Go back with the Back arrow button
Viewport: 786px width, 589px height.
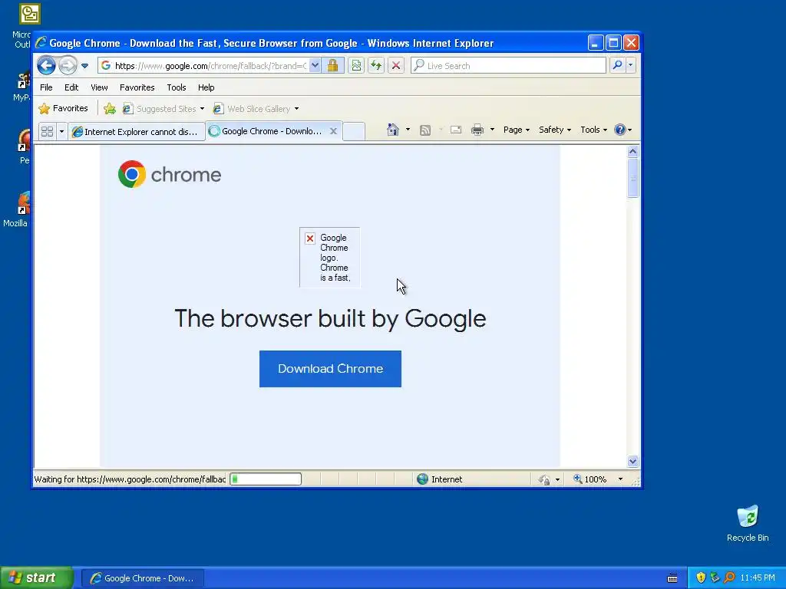pos(46,66)
